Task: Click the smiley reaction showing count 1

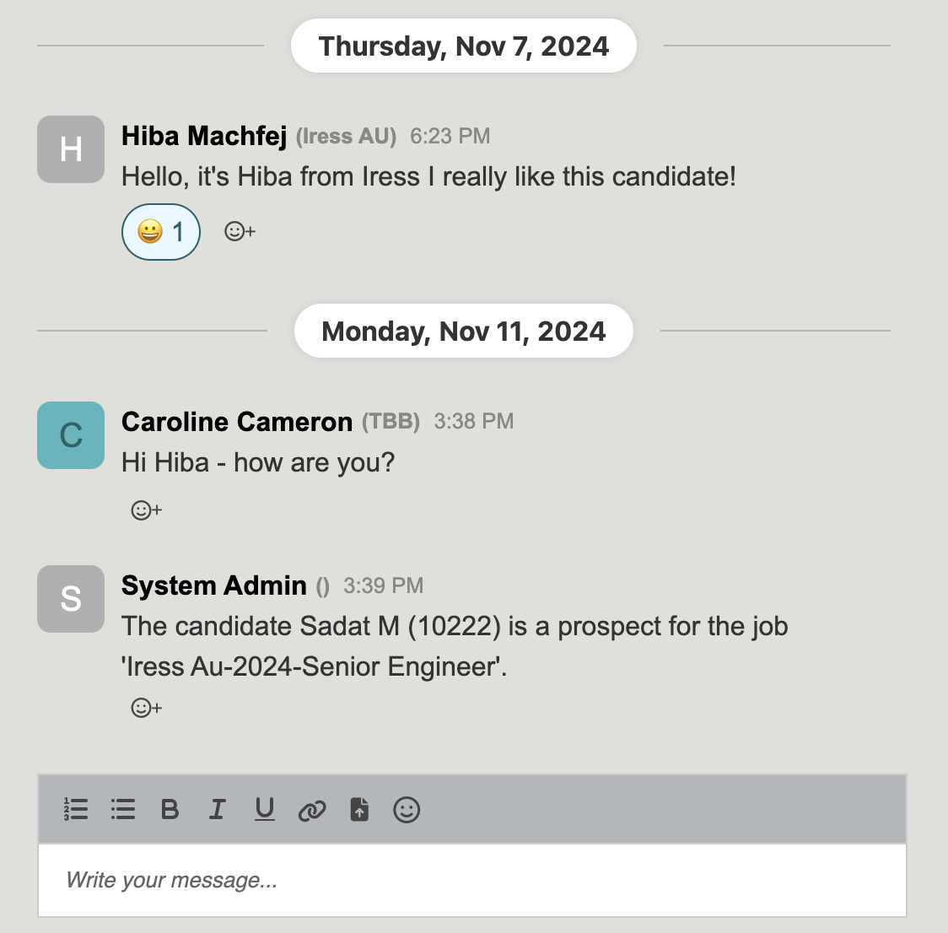Action: [160, 231]
